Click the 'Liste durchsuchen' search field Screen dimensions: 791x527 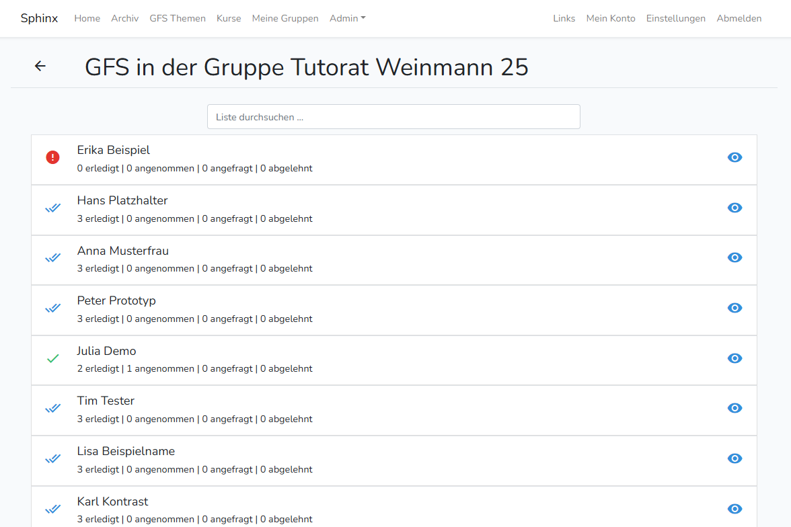click(x=393, y=116)
